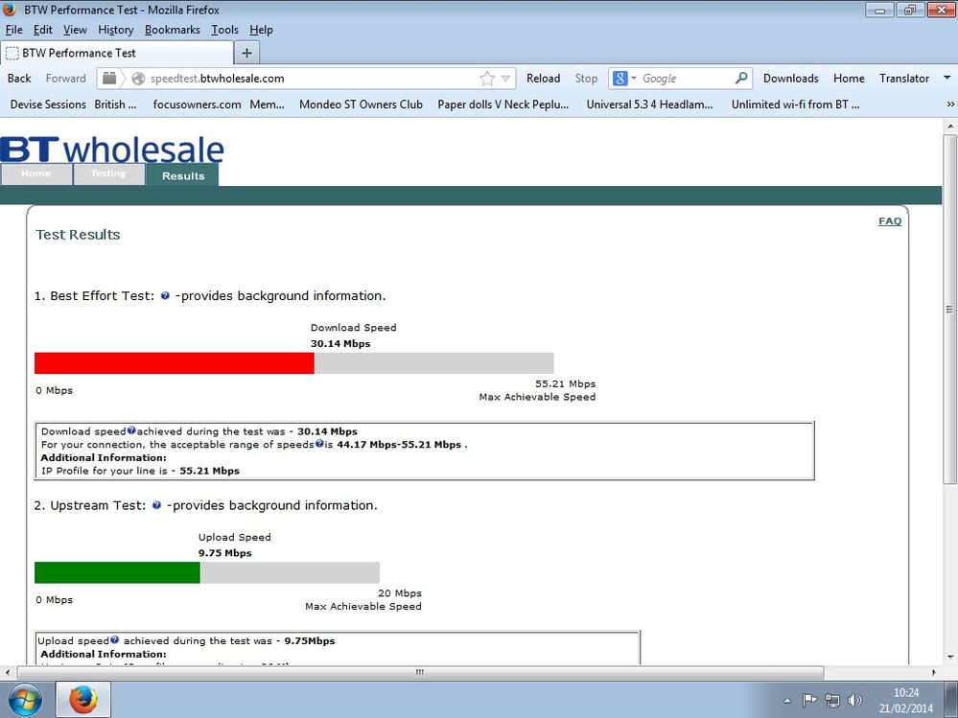Select the Results page tab
Viewport: 958px width, 718px height.
(182, 175)
